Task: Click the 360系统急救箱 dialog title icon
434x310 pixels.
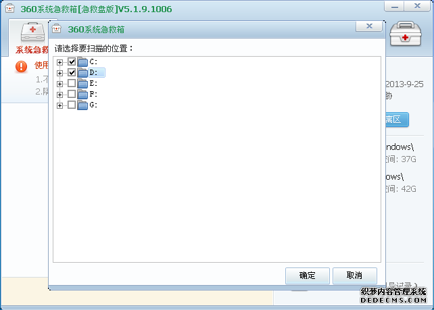Action: 57,29
